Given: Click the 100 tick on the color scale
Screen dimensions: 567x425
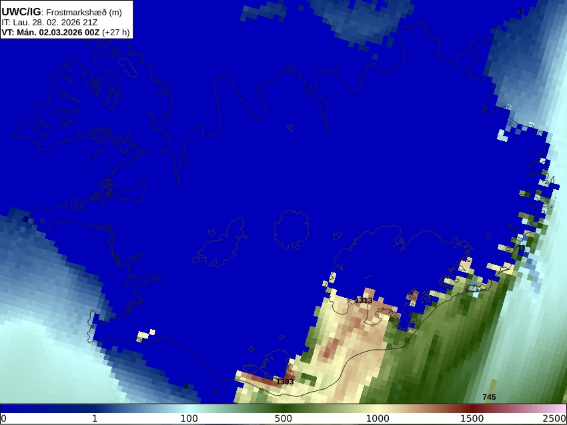Looking at the screenshot, I should (189, 418).
